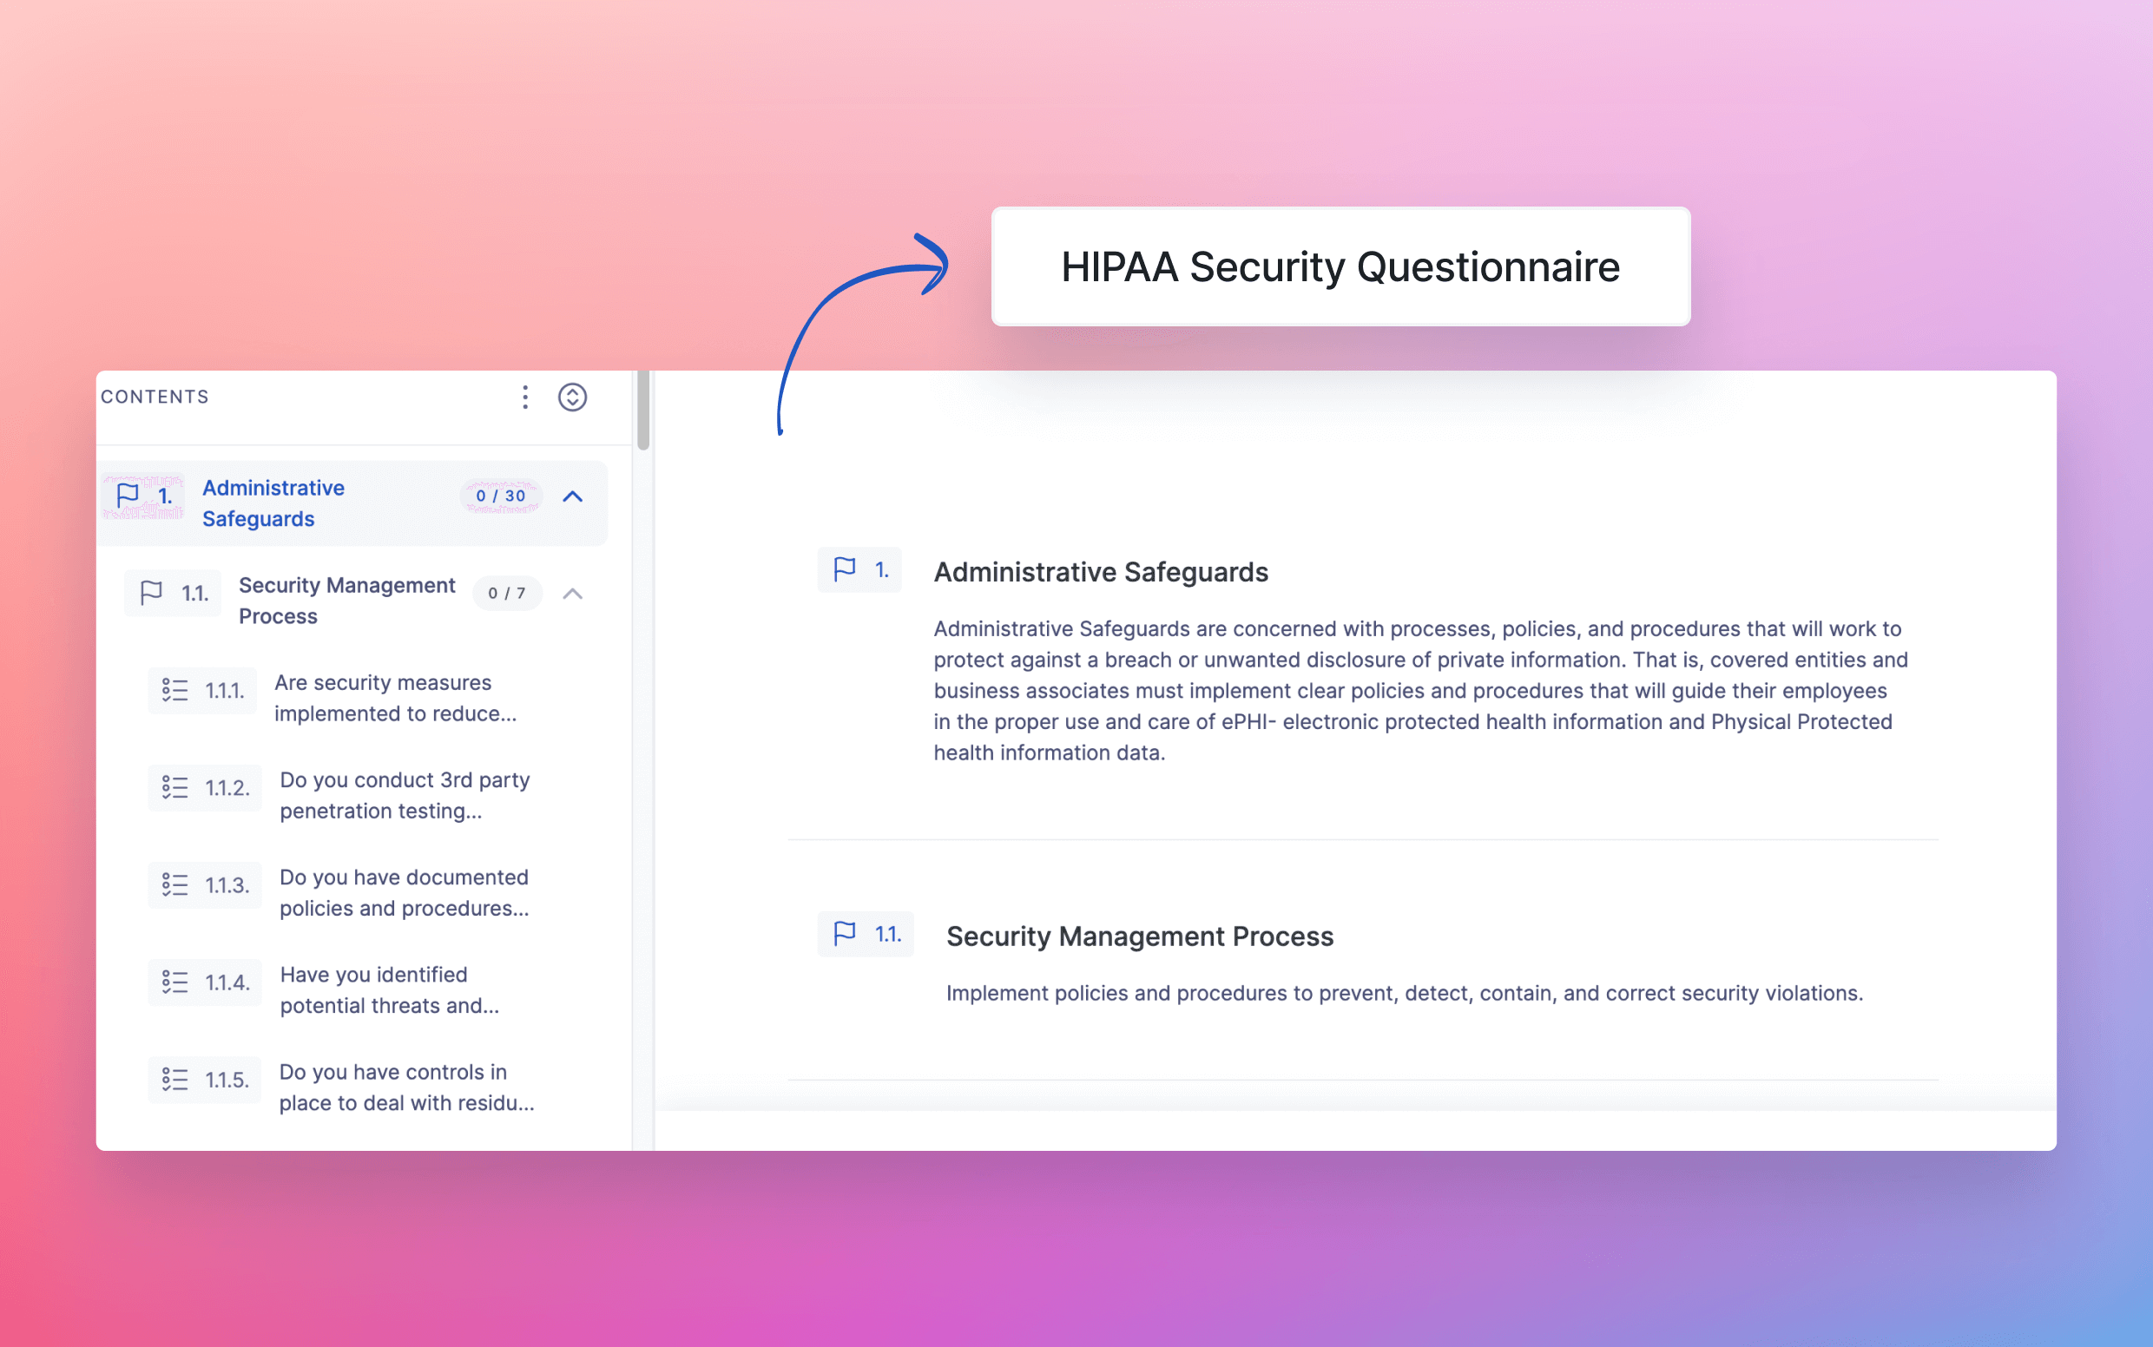Open question 'Do you have controls in place...'
2153x1347 pixels.
tap(406, 1087)
